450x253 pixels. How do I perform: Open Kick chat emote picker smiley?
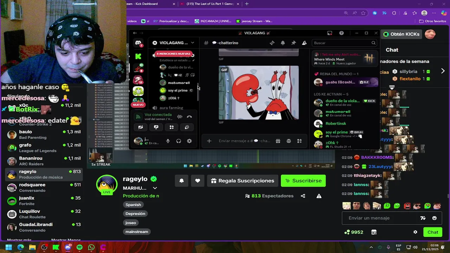(x=435, y=218)
